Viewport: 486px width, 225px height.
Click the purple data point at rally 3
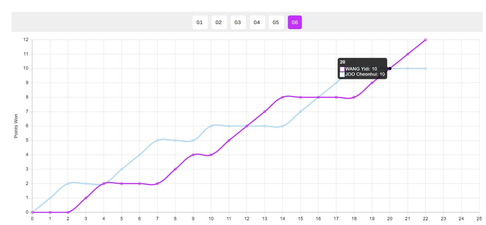(x=86, y=198)
